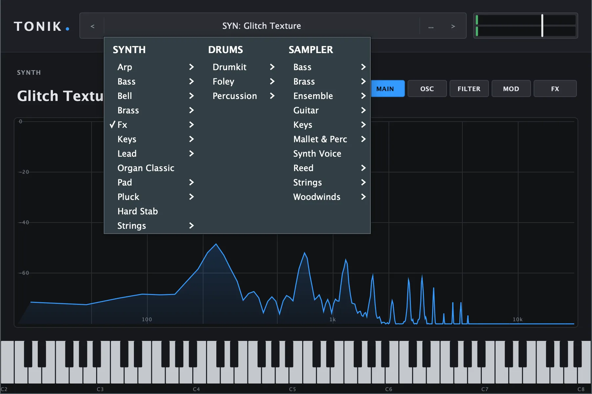Switch to the OSC tab
The image size is (592, 394).
point(427,89)
